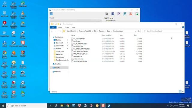Open the address bar history dropdown
The height and width of the screenshot is (108, 192).
pos(135,31)
